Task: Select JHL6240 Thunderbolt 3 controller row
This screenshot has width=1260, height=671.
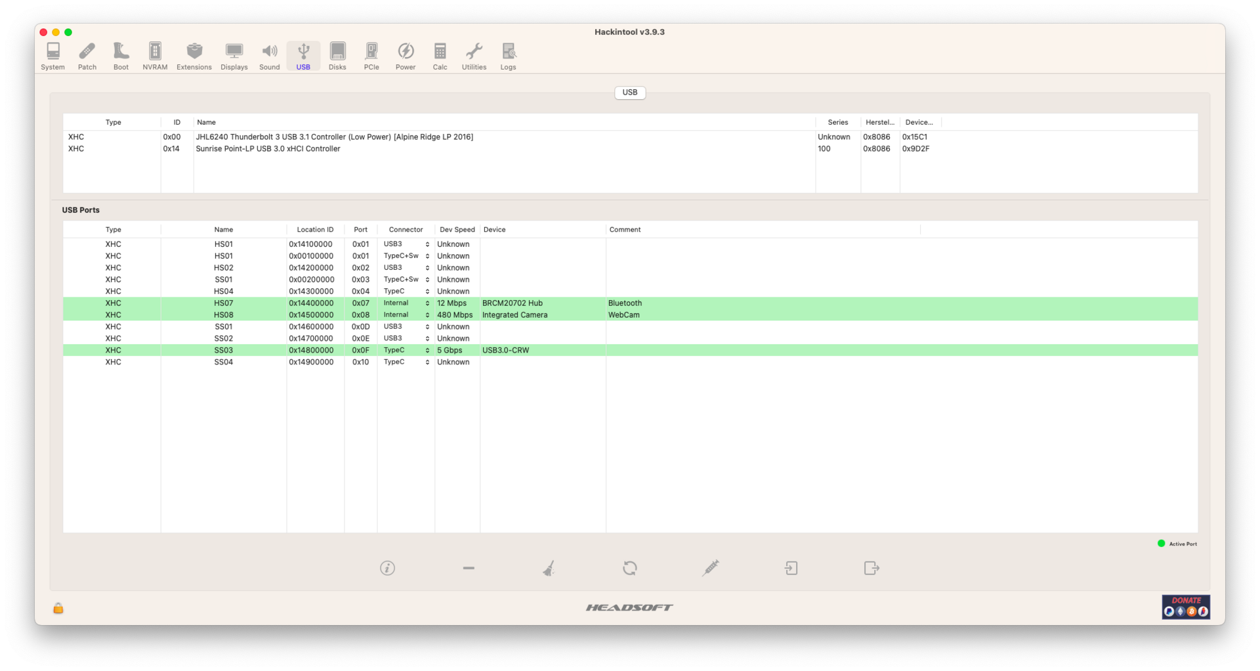Action: 630,137
